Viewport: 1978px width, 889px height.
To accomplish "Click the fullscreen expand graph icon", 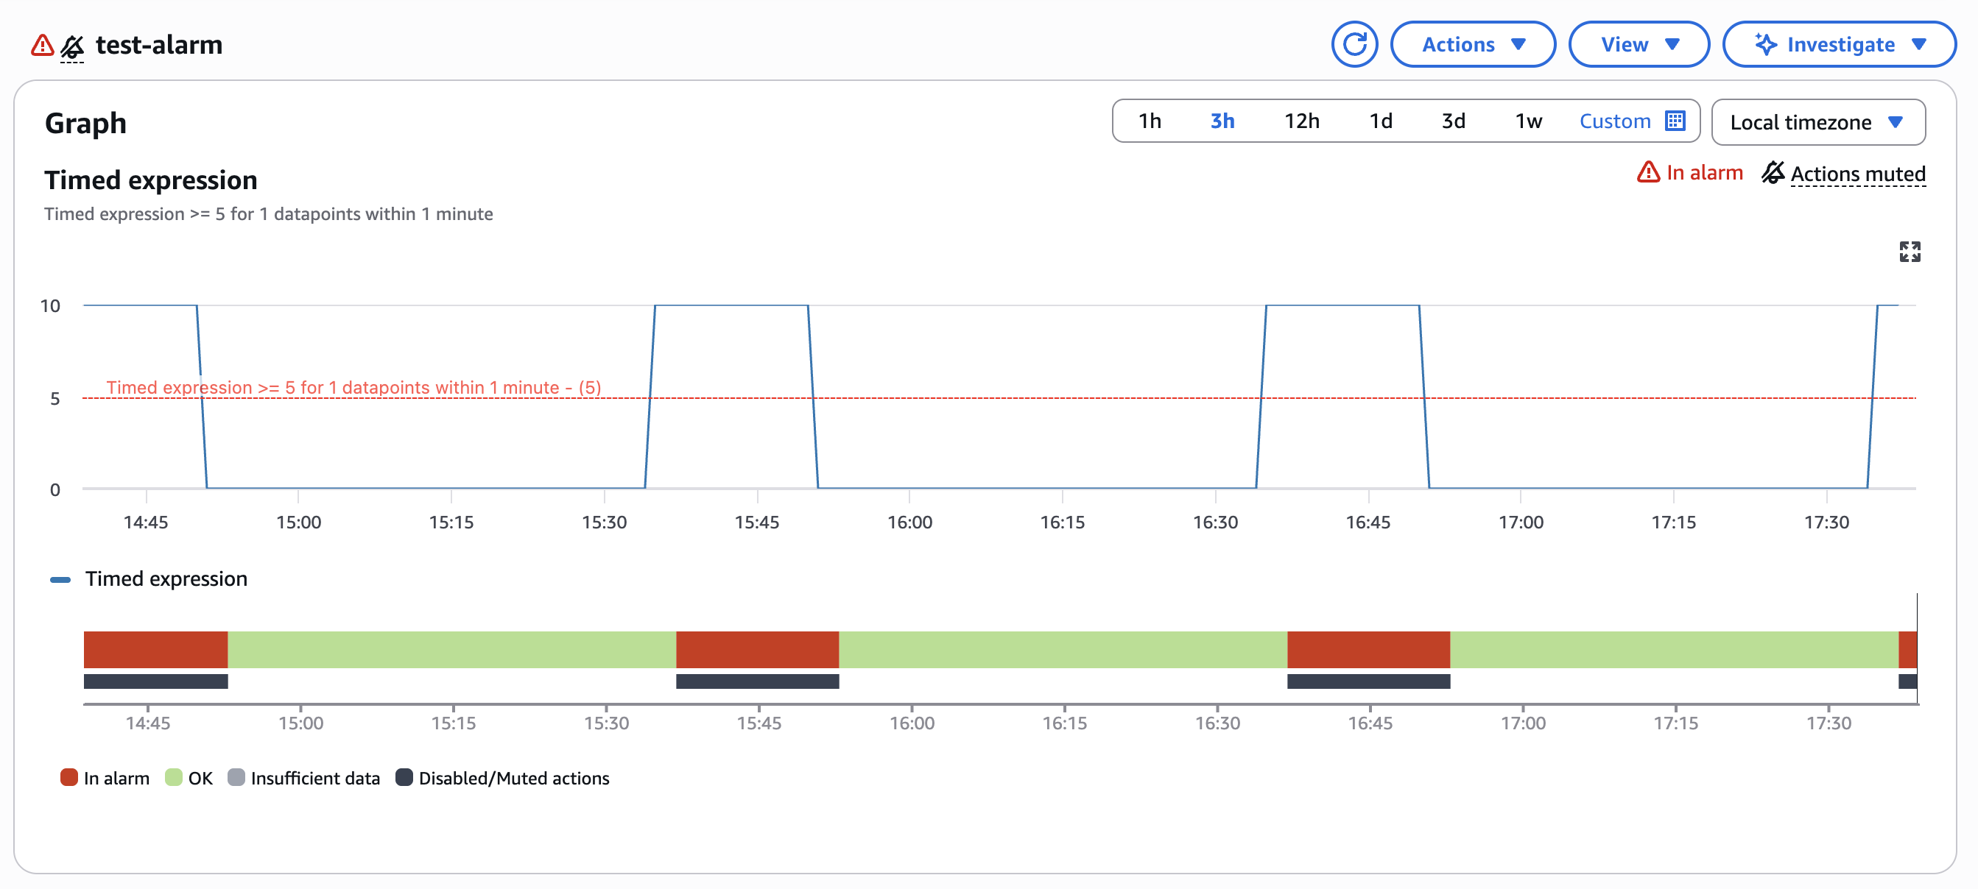I will tap(1910, 252).
